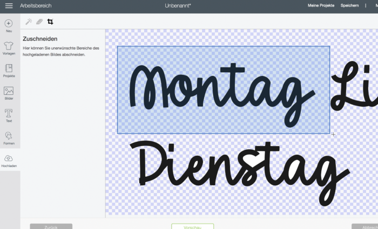
Task: Add text with the Text tool
Action: pyautogui.click(x=9, y=114)
